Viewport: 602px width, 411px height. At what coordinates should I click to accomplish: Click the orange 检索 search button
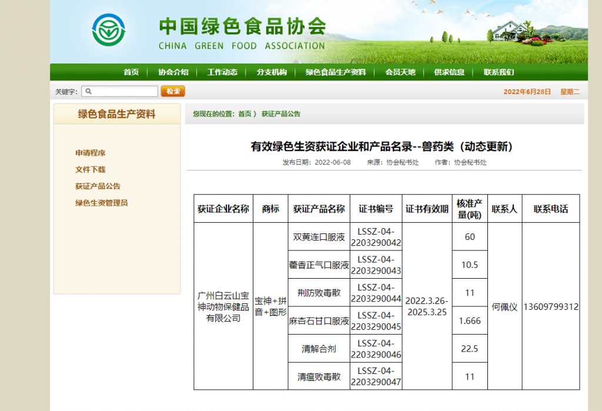coord(173,91)
